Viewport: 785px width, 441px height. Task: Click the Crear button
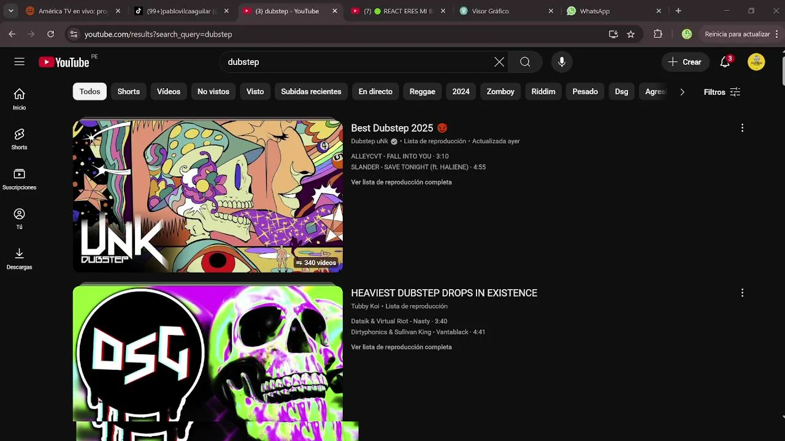pos(684,62)
